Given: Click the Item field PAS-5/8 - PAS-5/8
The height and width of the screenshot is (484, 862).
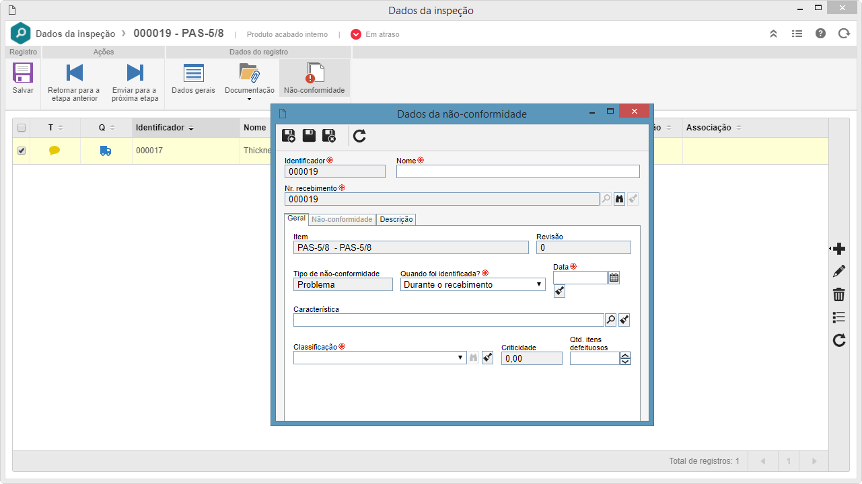Looking at the screenshot, I should (x=411, y=247).
